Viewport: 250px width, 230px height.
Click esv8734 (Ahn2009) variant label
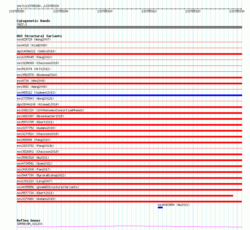click(31, 81)
